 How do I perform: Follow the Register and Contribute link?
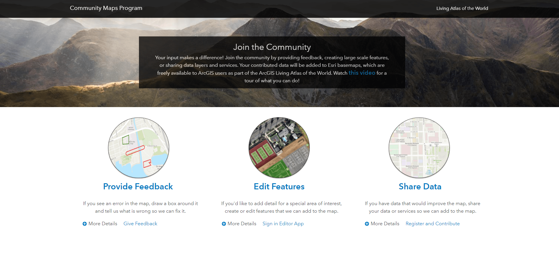[x=433, y=223]
